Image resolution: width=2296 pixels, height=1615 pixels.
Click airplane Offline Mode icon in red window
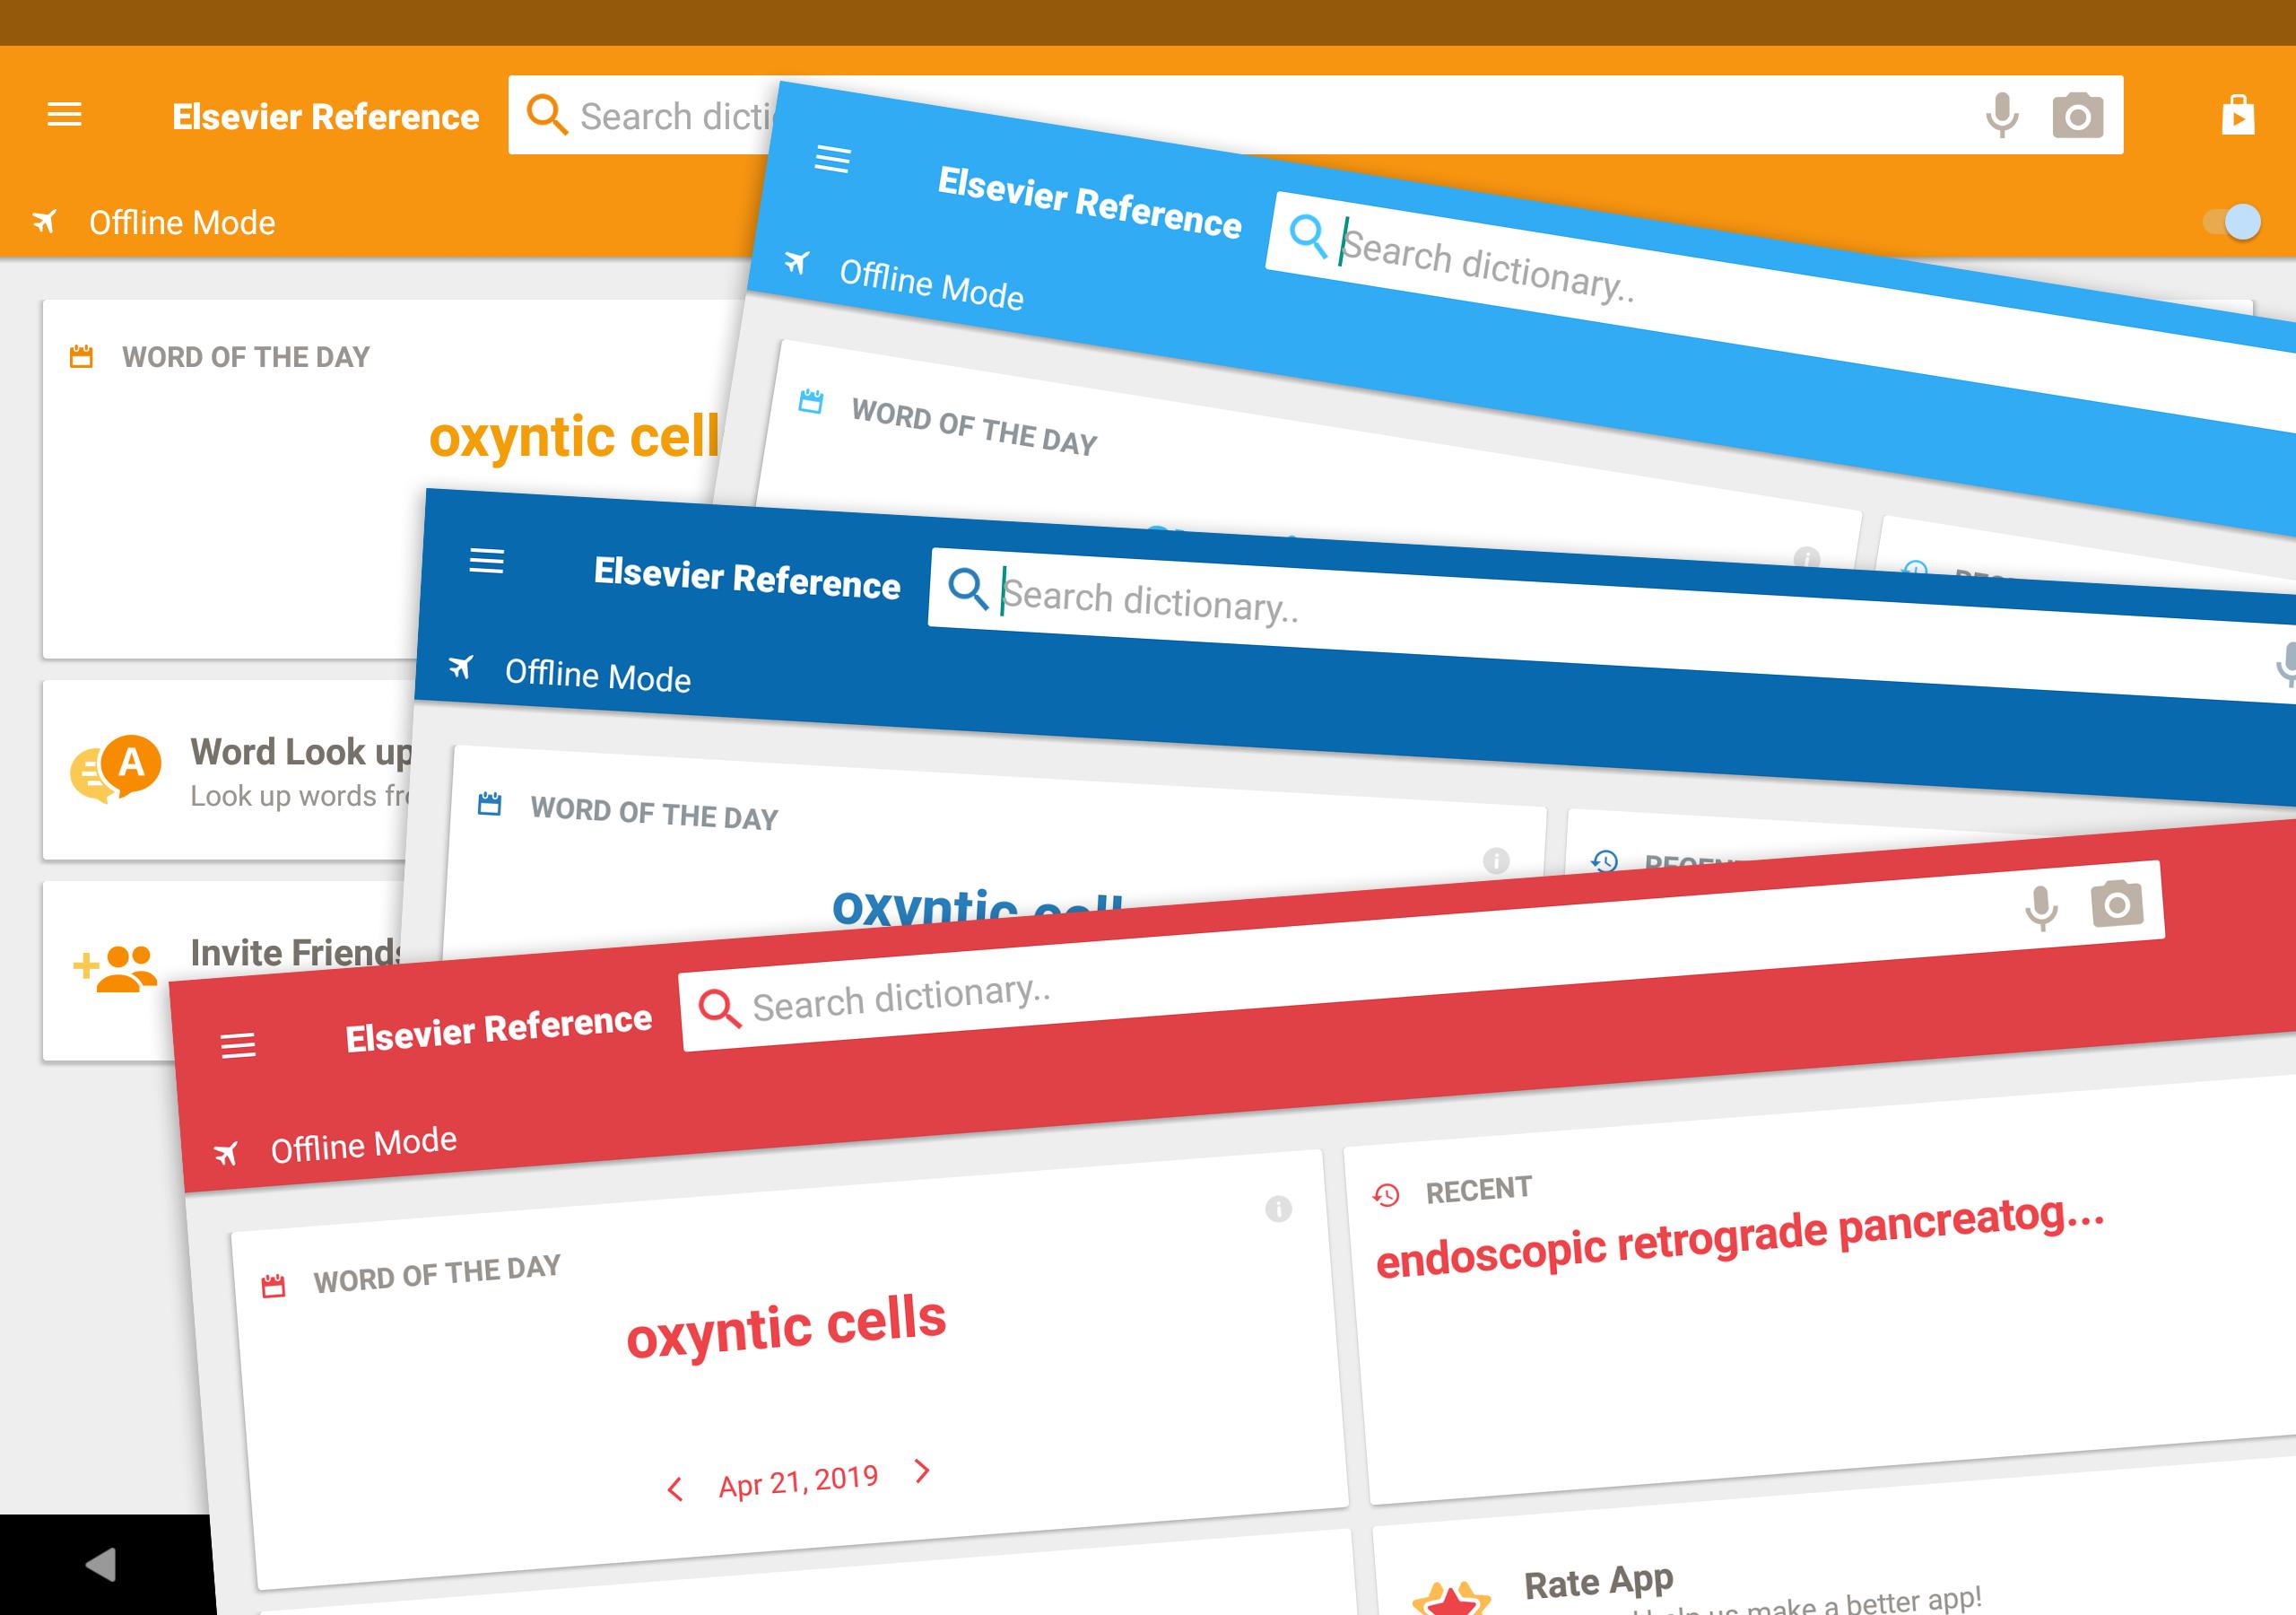coord(227,1154)
